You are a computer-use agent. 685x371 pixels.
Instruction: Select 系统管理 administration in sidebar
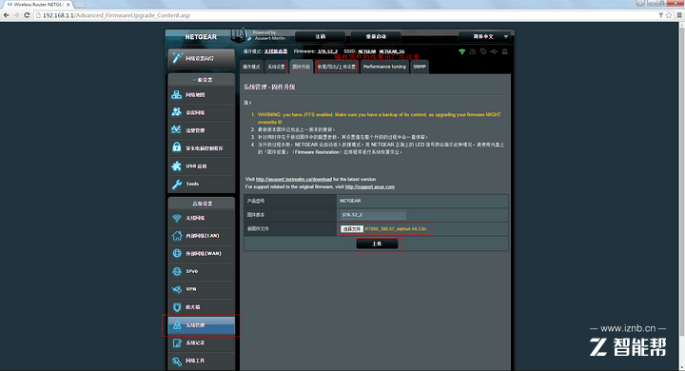(202, 325)
